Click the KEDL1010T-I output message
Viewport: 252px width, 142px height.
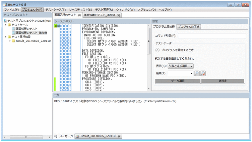click(x=115, y=102)
